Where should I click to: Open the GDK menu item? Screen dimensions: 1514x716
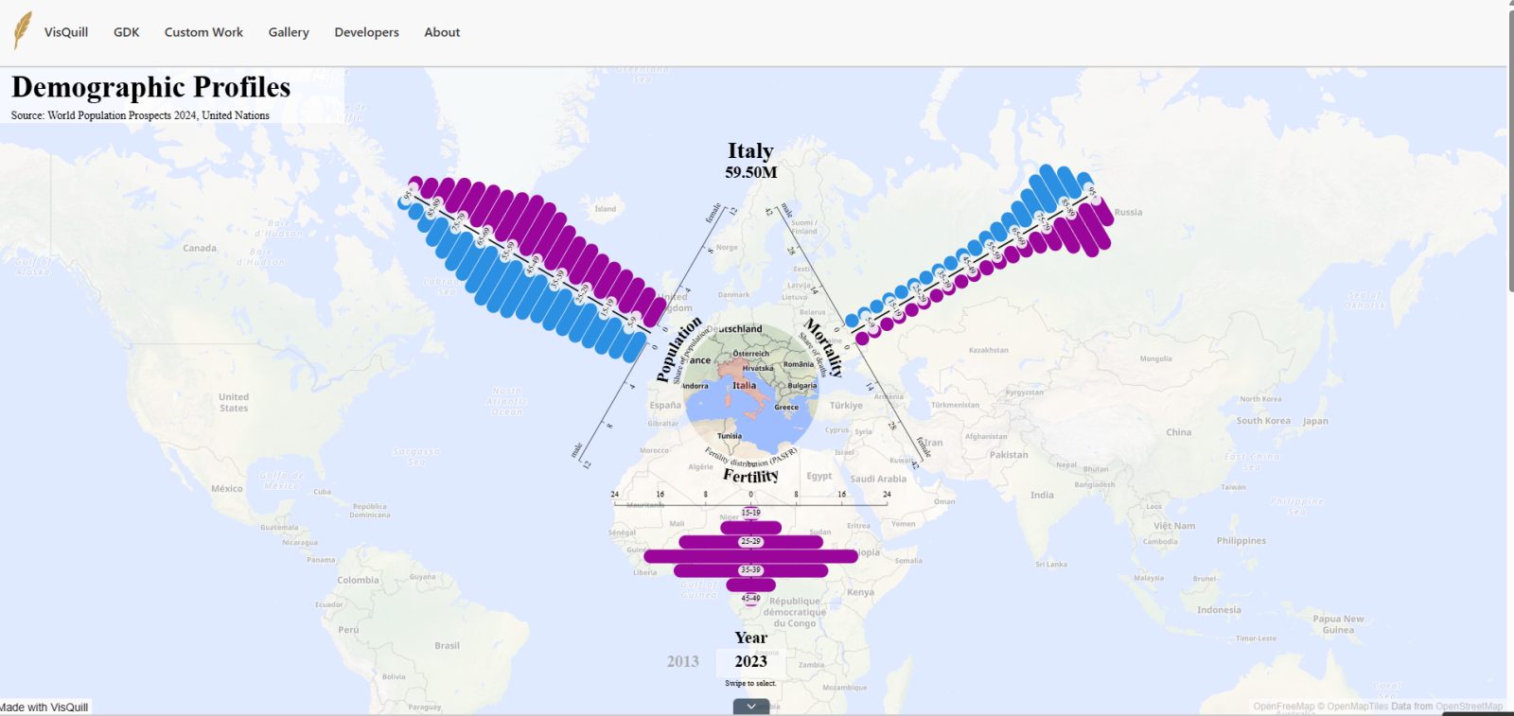(x=126, y=32)
